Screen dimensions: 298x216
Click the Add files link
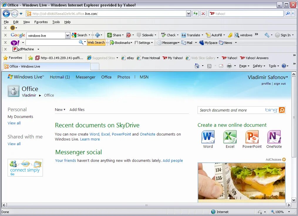tap(77, 109)
